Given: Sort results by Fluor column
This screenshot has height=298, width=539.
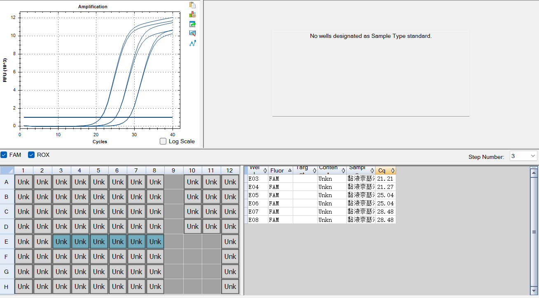Looking at the screenshot, I should (280, 170).
